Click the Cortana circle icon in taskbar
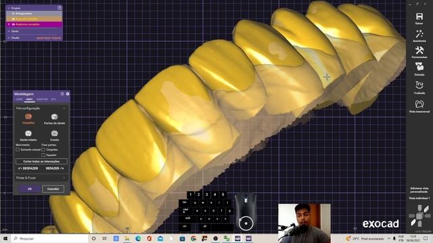This screenshot has width=433, height=243. pyautogui.click(x=93, y=238)
